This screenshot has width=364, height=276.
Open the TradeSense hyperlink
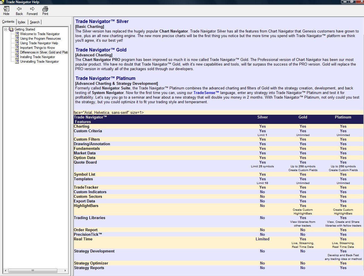(206, 93)
